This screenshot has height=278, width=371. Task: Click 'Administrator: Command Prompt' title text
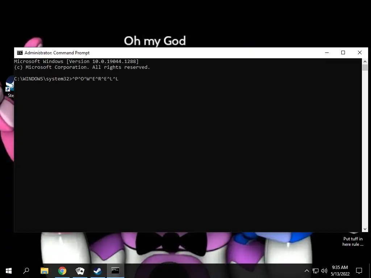(x=57, y=53)
